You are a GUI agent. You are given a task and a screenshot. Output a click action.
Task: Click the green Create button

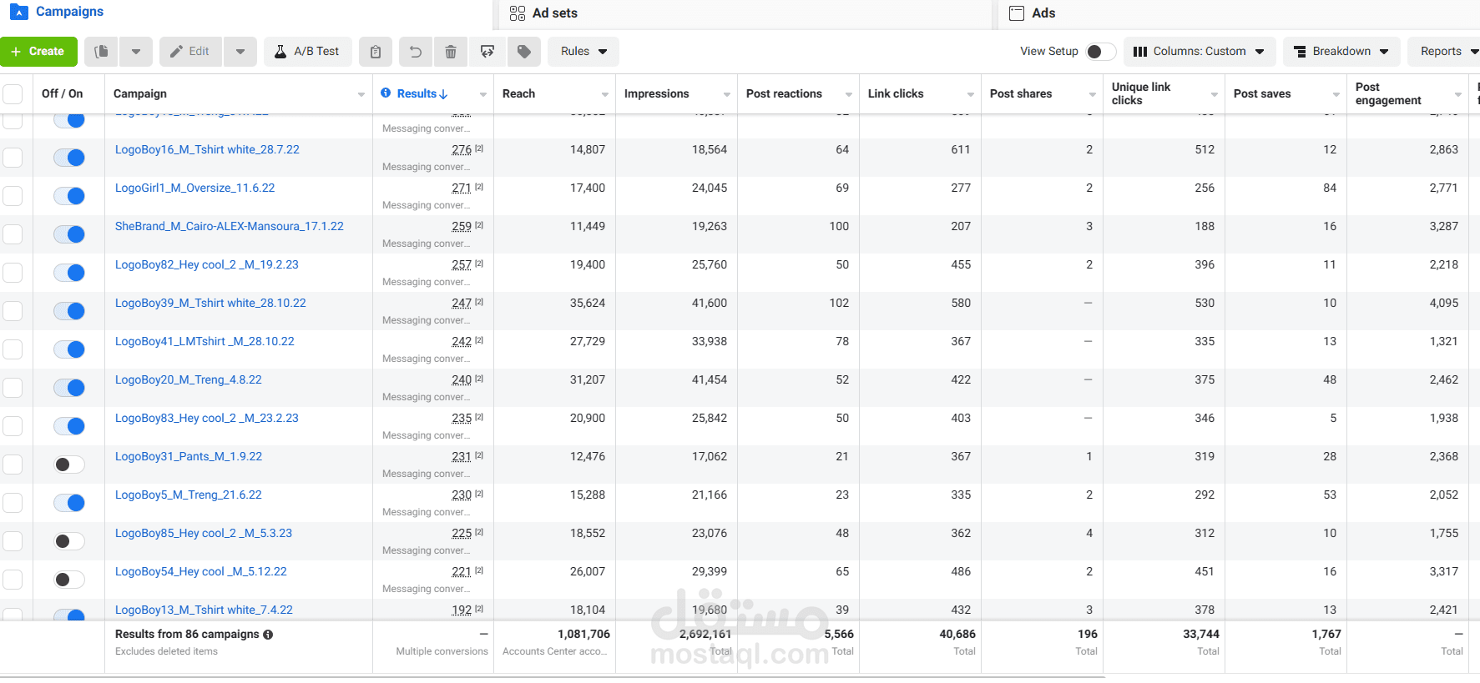pyautogui.click(x=38, y=52)
